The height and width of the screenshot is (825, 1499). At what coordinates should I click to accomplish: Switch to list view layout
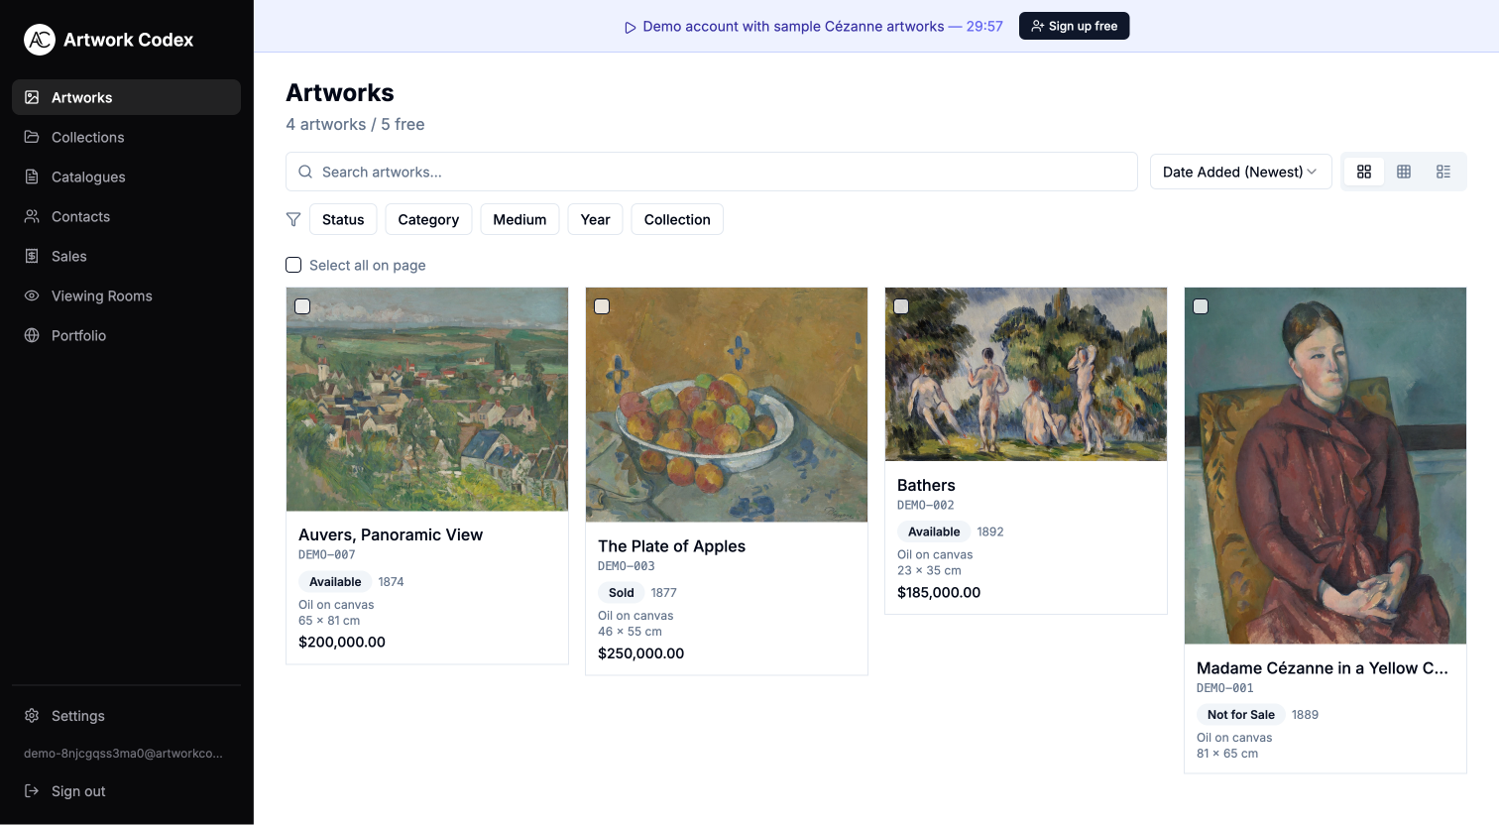[x=1442, y=171]
